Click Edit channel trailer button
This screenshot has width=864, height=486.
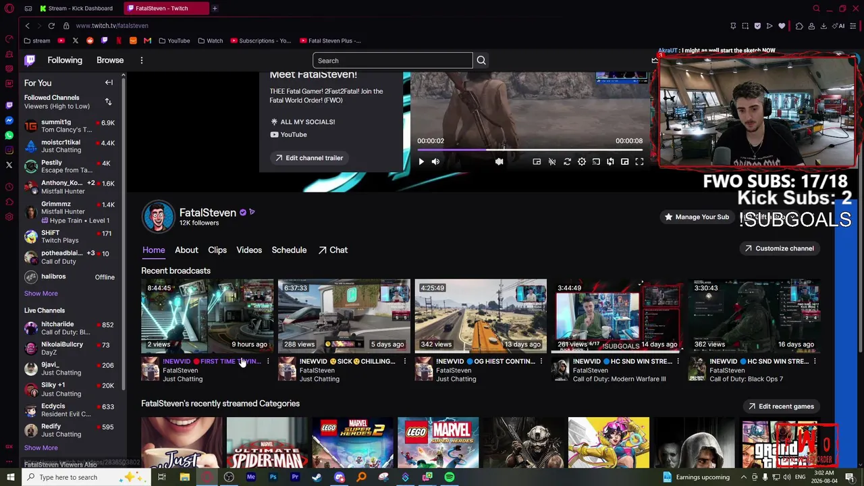tap(308, 158)
